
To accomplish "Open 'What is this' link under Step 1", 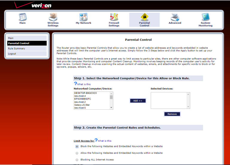I will click(x=84, y=84).
